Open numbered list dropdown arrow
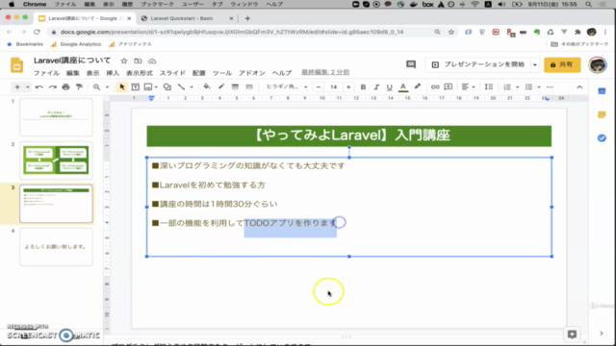616x346 pixels. click(518, 87)
